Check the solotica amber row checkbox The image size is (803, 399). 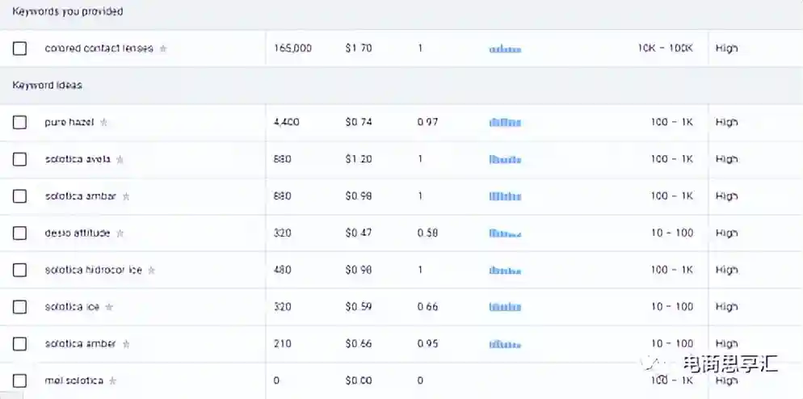(19, 344)
